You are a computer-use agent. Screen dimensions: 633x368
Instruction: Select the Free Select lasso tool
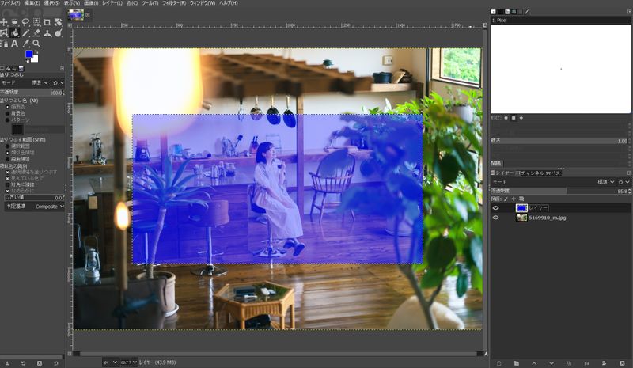click(26, 22)
